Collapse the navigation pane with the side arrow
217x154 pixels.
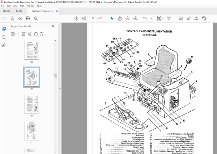(60, 88)
